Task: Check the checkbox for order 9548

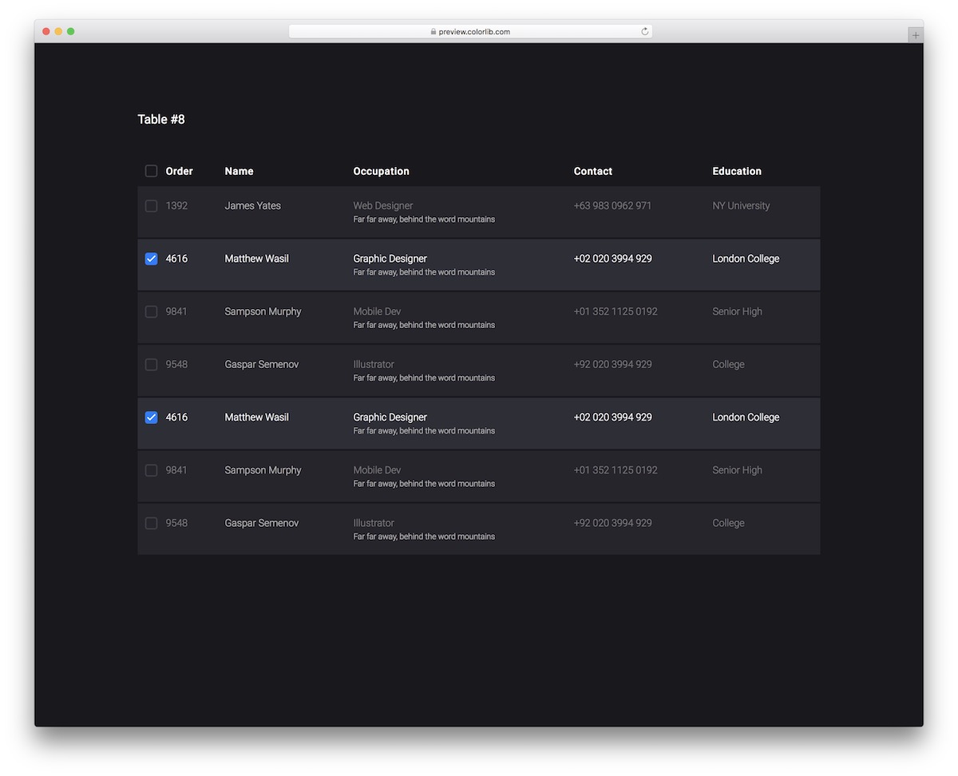Action: point(151,364)
